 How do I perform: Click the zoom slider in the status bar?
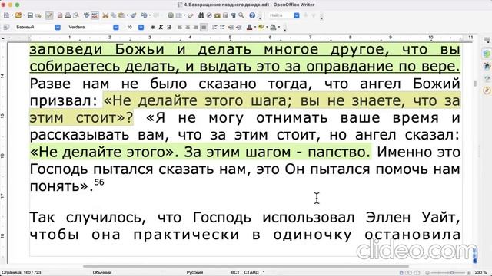(447, 273)
